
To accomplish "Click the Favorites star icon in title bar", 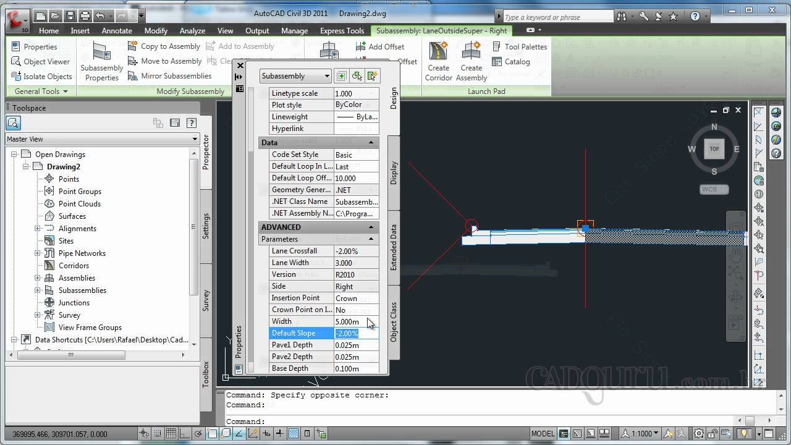I will tap(673, 17).
